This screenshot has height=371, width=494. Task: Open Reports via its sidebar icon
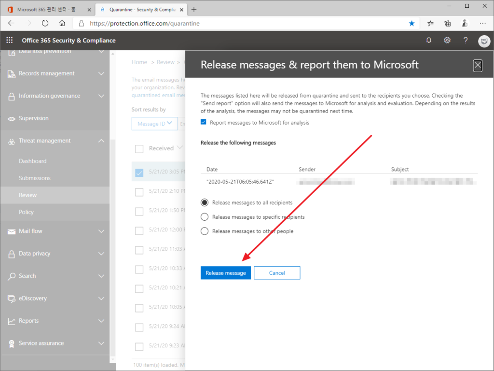(12, 320)
